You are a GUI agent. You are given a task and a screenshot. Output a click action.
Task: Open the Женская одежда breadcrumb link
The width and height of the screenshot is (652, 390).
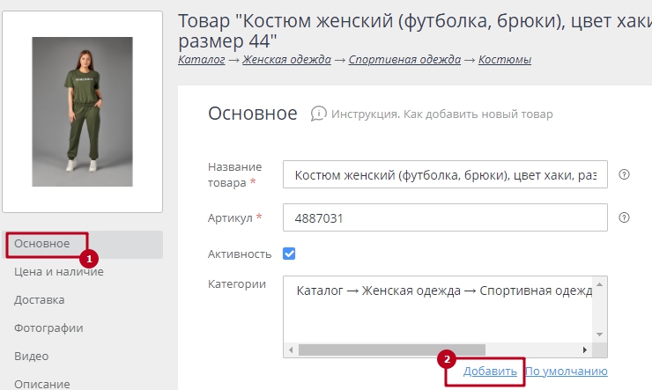pos(286,60)
